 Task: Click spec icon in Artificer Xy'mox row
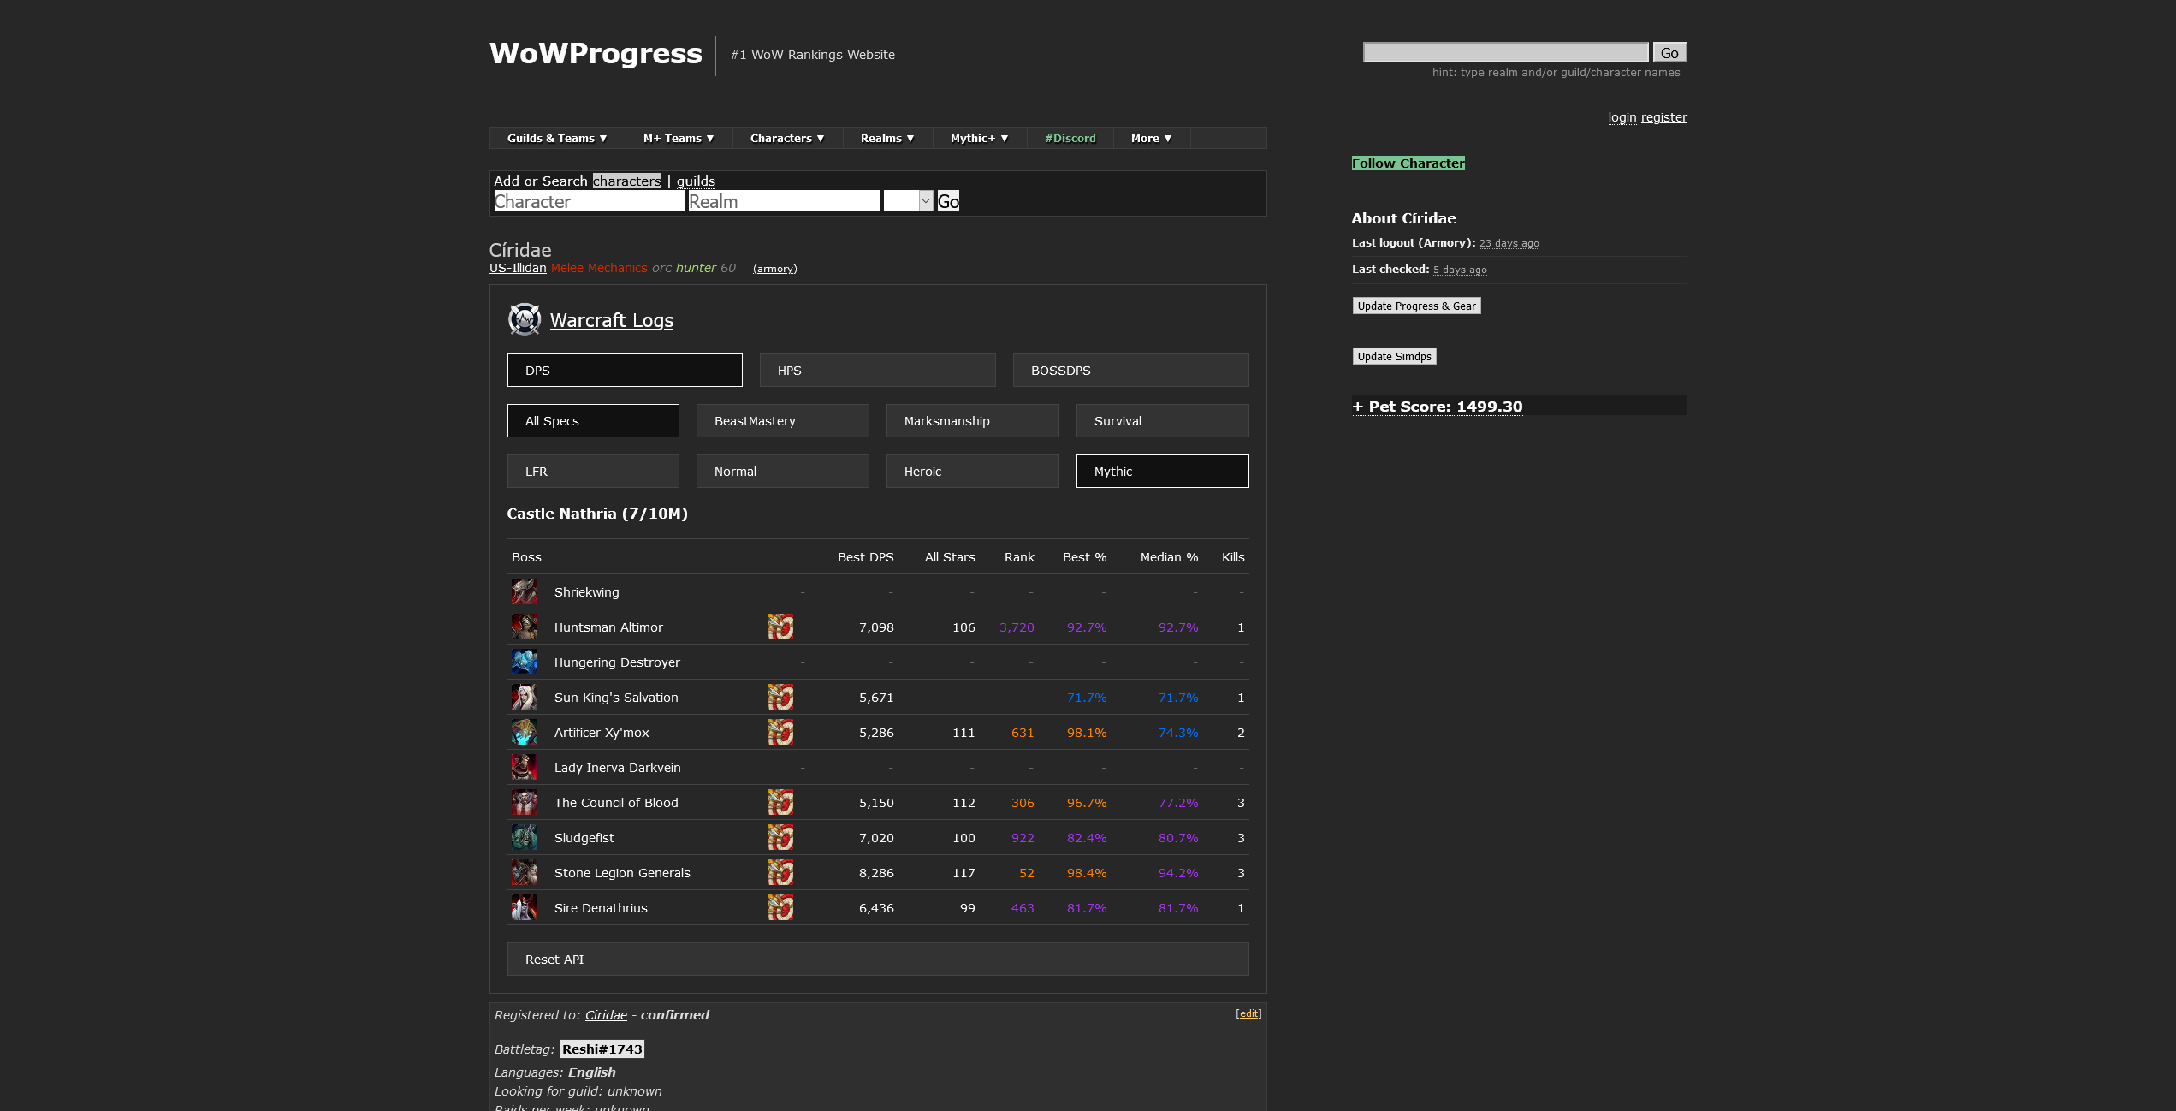point(780,733)
